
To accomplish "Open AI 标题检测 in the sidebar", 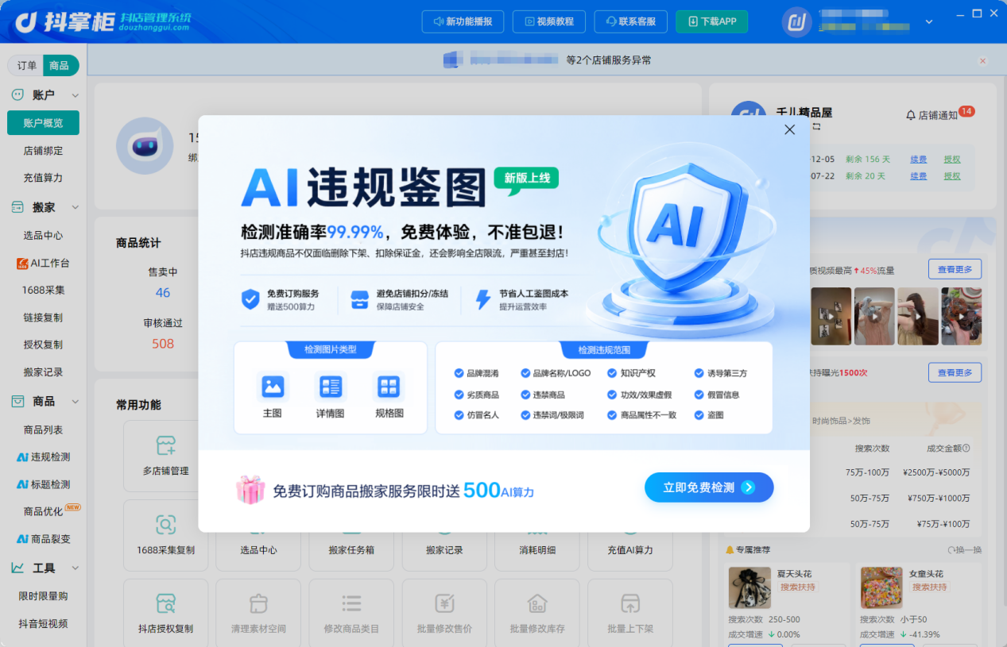I will tap(43, 484).
